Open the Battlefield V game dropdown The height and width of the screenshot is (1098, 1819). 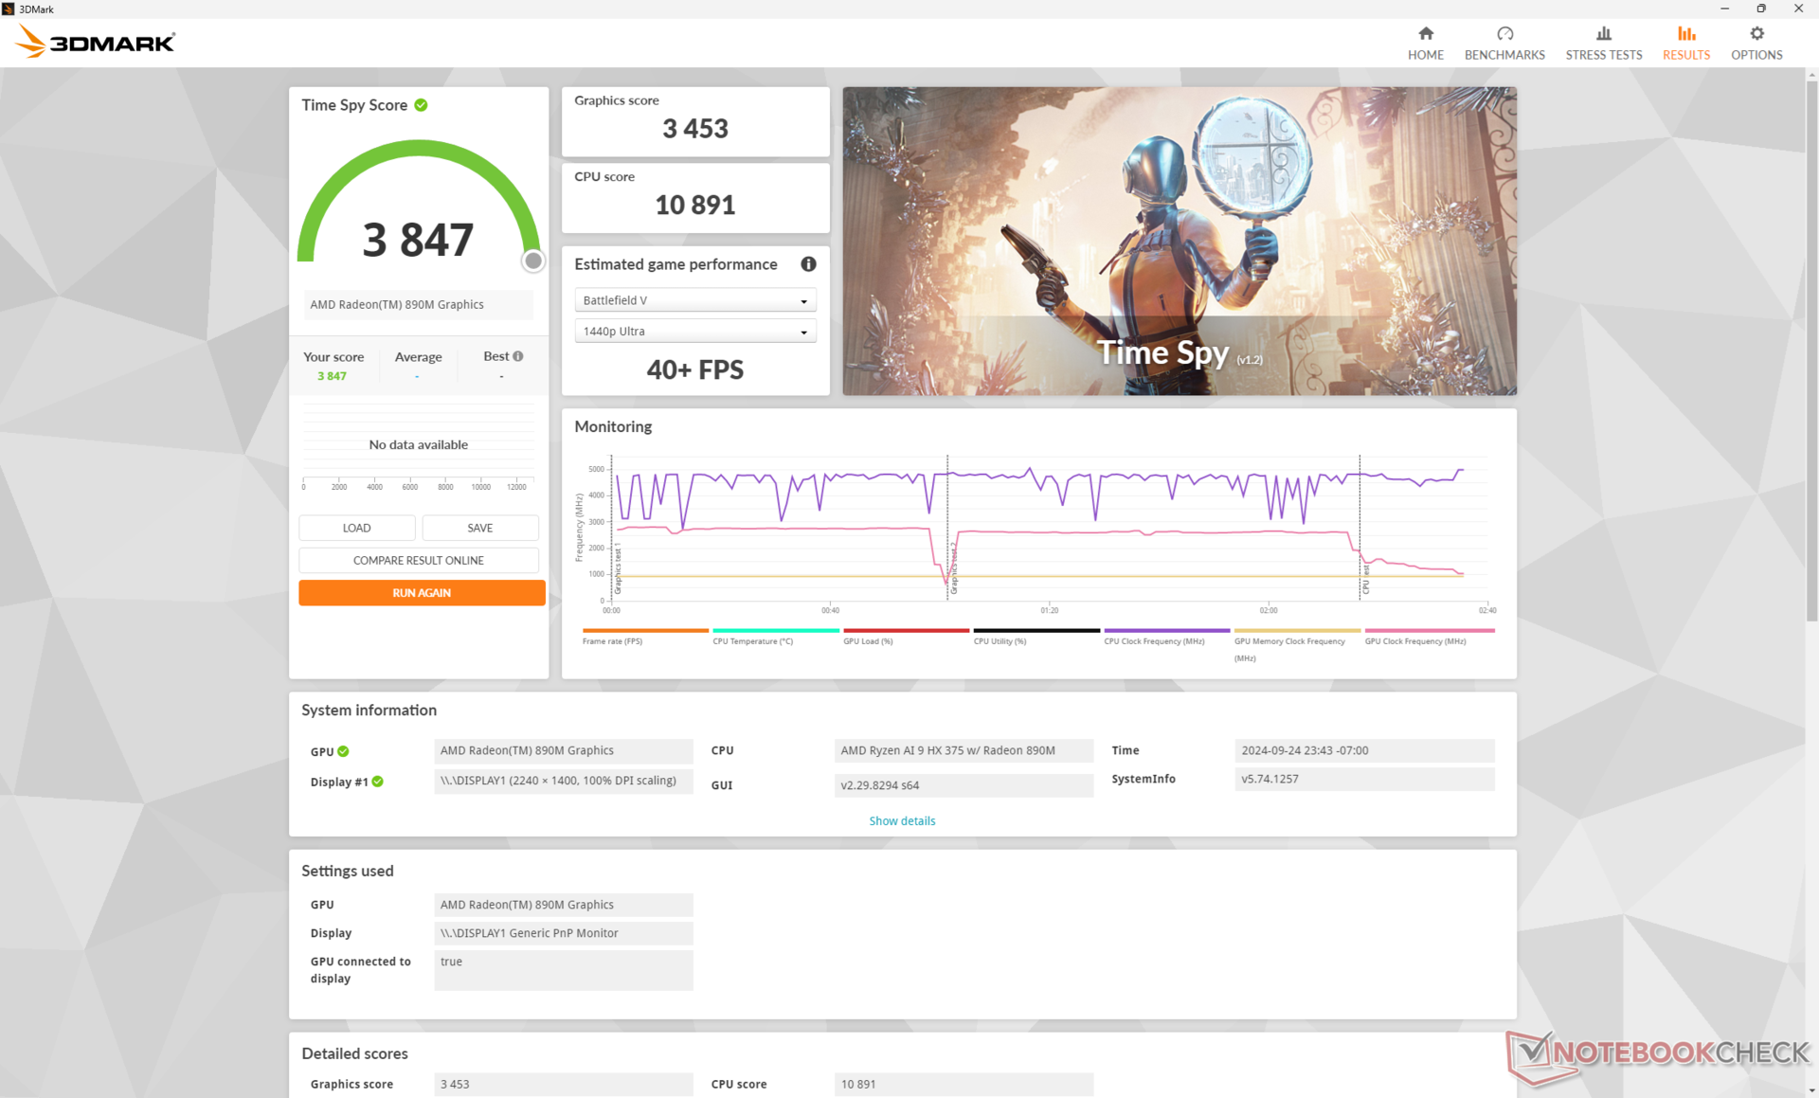694,300
